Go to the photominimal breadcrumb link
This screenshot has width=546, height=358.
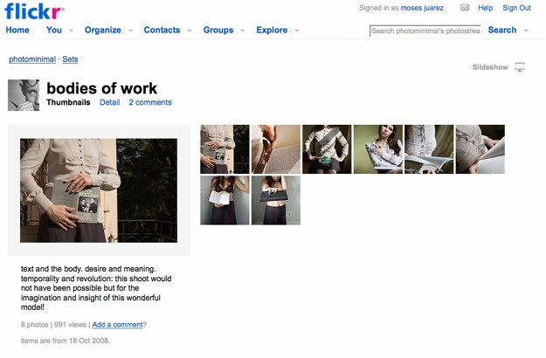click(x=32, y=59)
